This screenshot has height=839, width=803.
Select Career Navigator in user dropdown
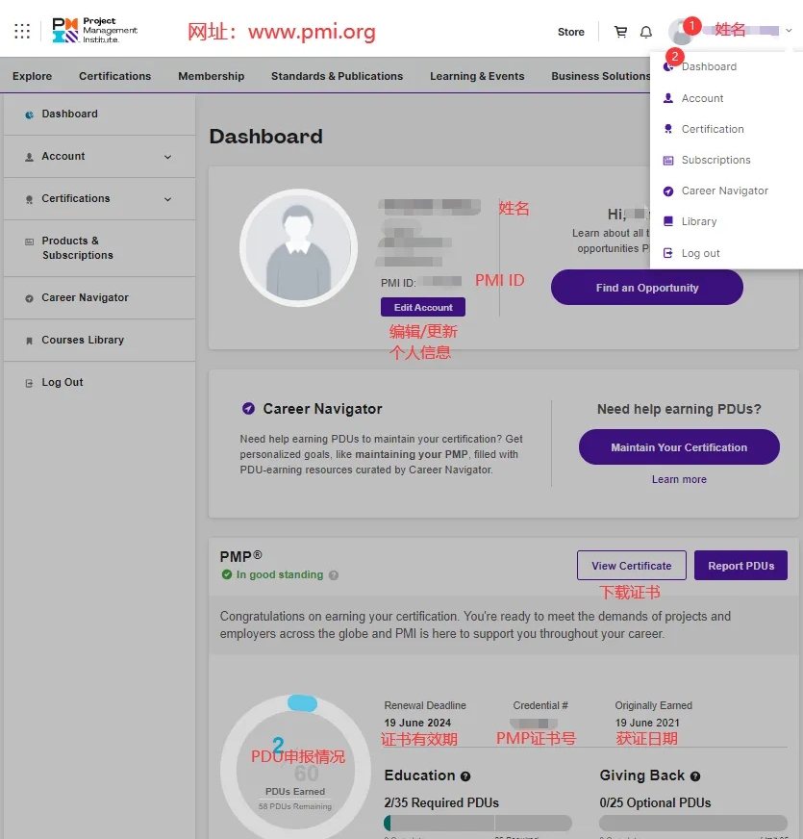[x=725, y=191]
